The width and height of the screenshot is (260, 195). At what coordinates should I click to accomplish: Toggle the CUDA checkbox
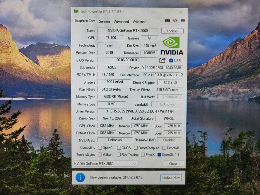(x=119, y=148)
